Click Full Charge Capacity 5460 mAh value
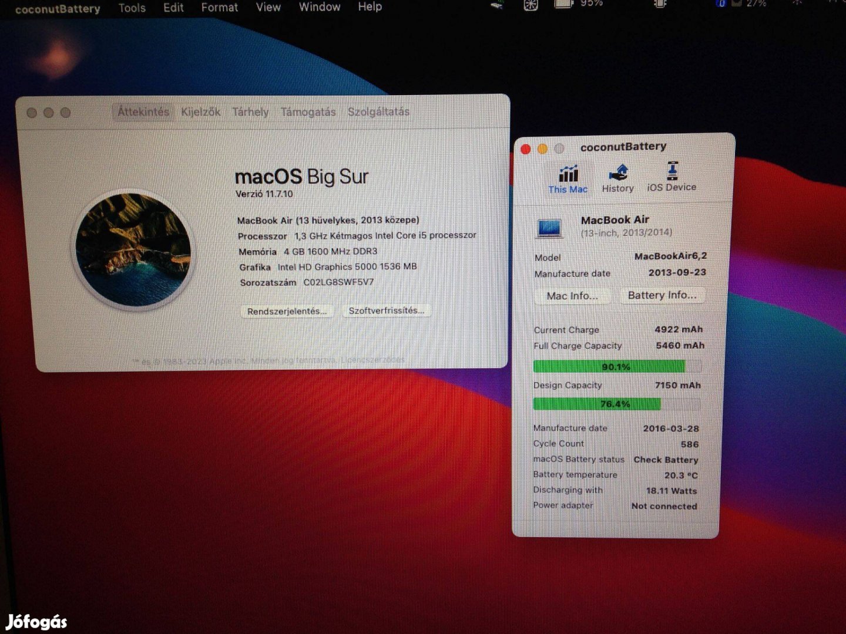This screenshot has width=846, height=634. tap(680, 345)
